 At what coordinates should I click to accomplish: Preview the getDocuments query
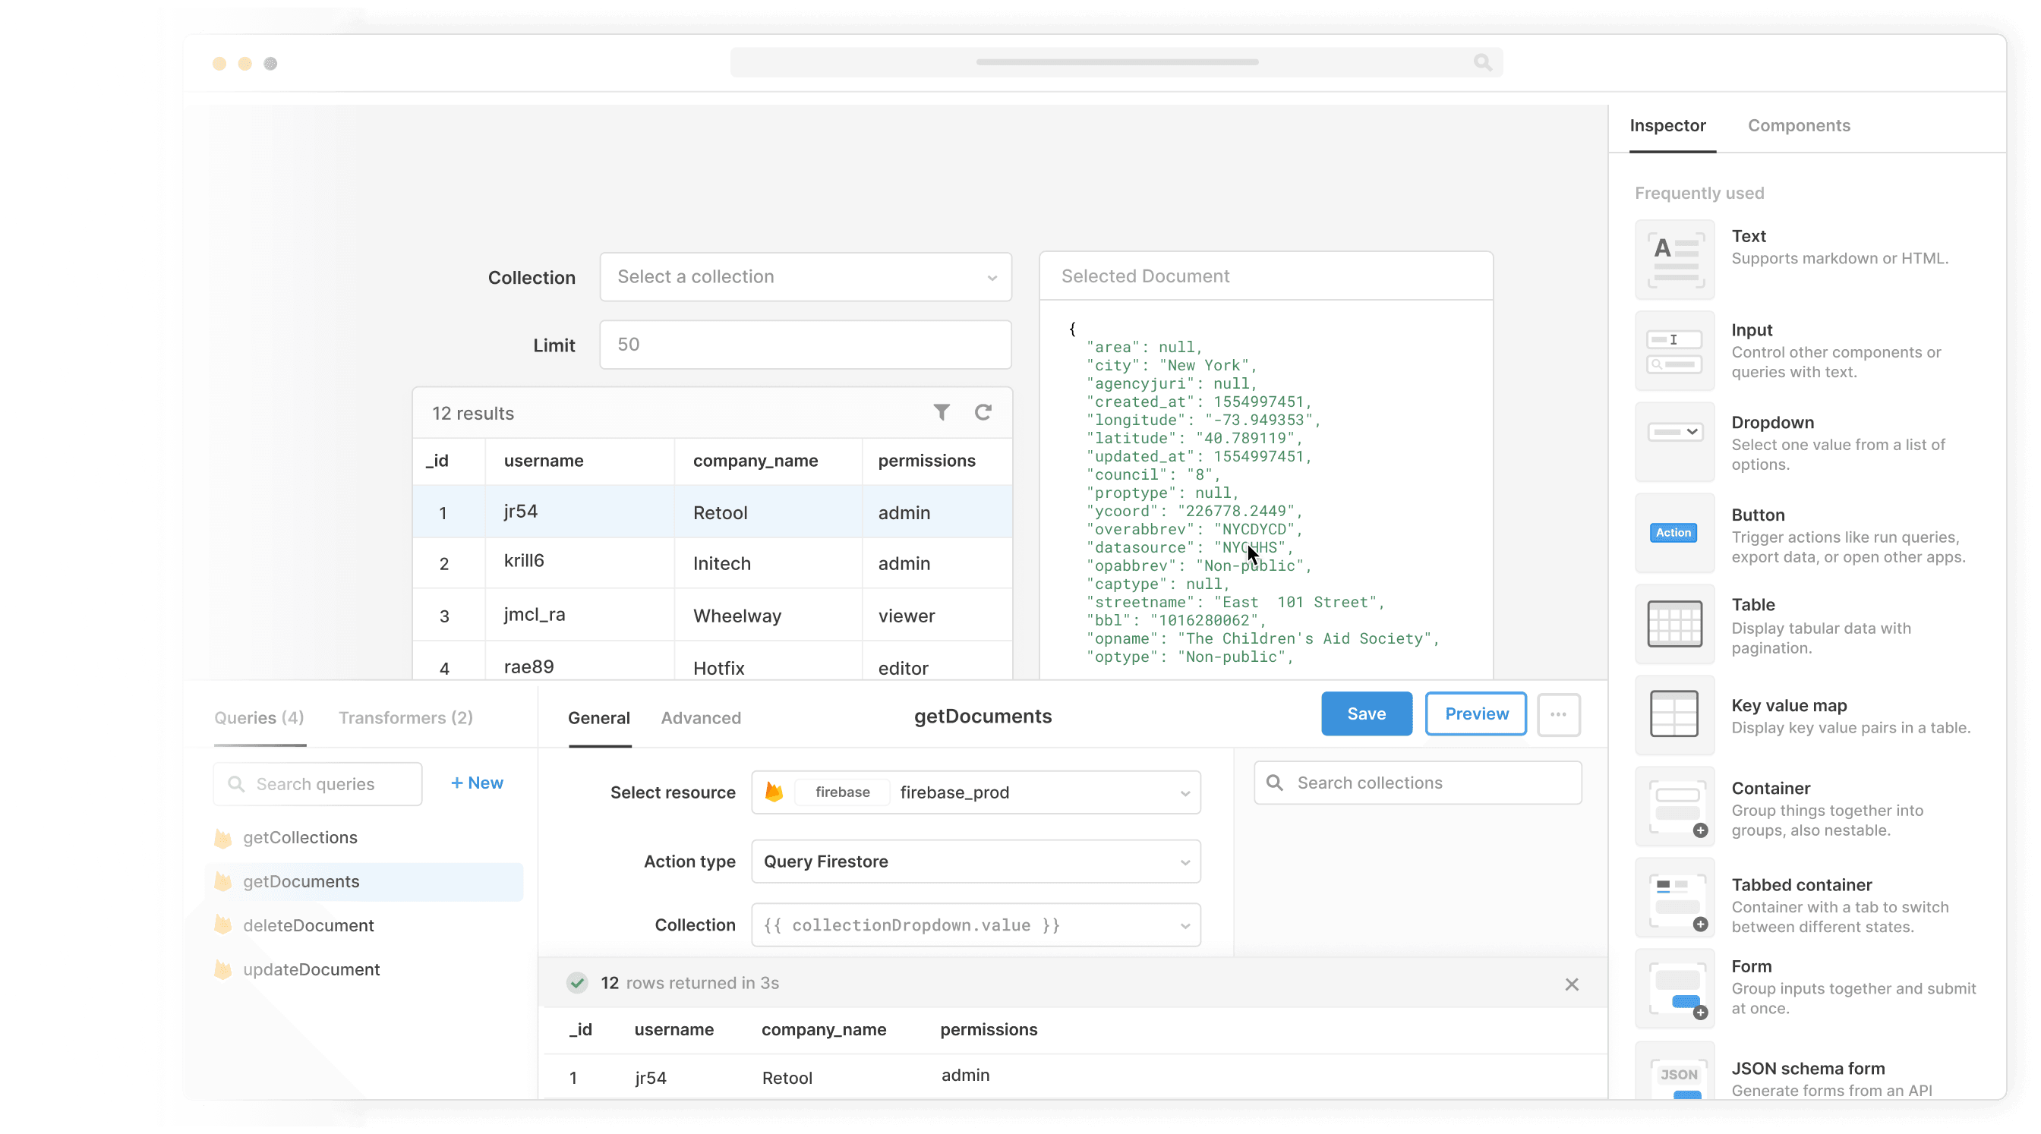1475,713
